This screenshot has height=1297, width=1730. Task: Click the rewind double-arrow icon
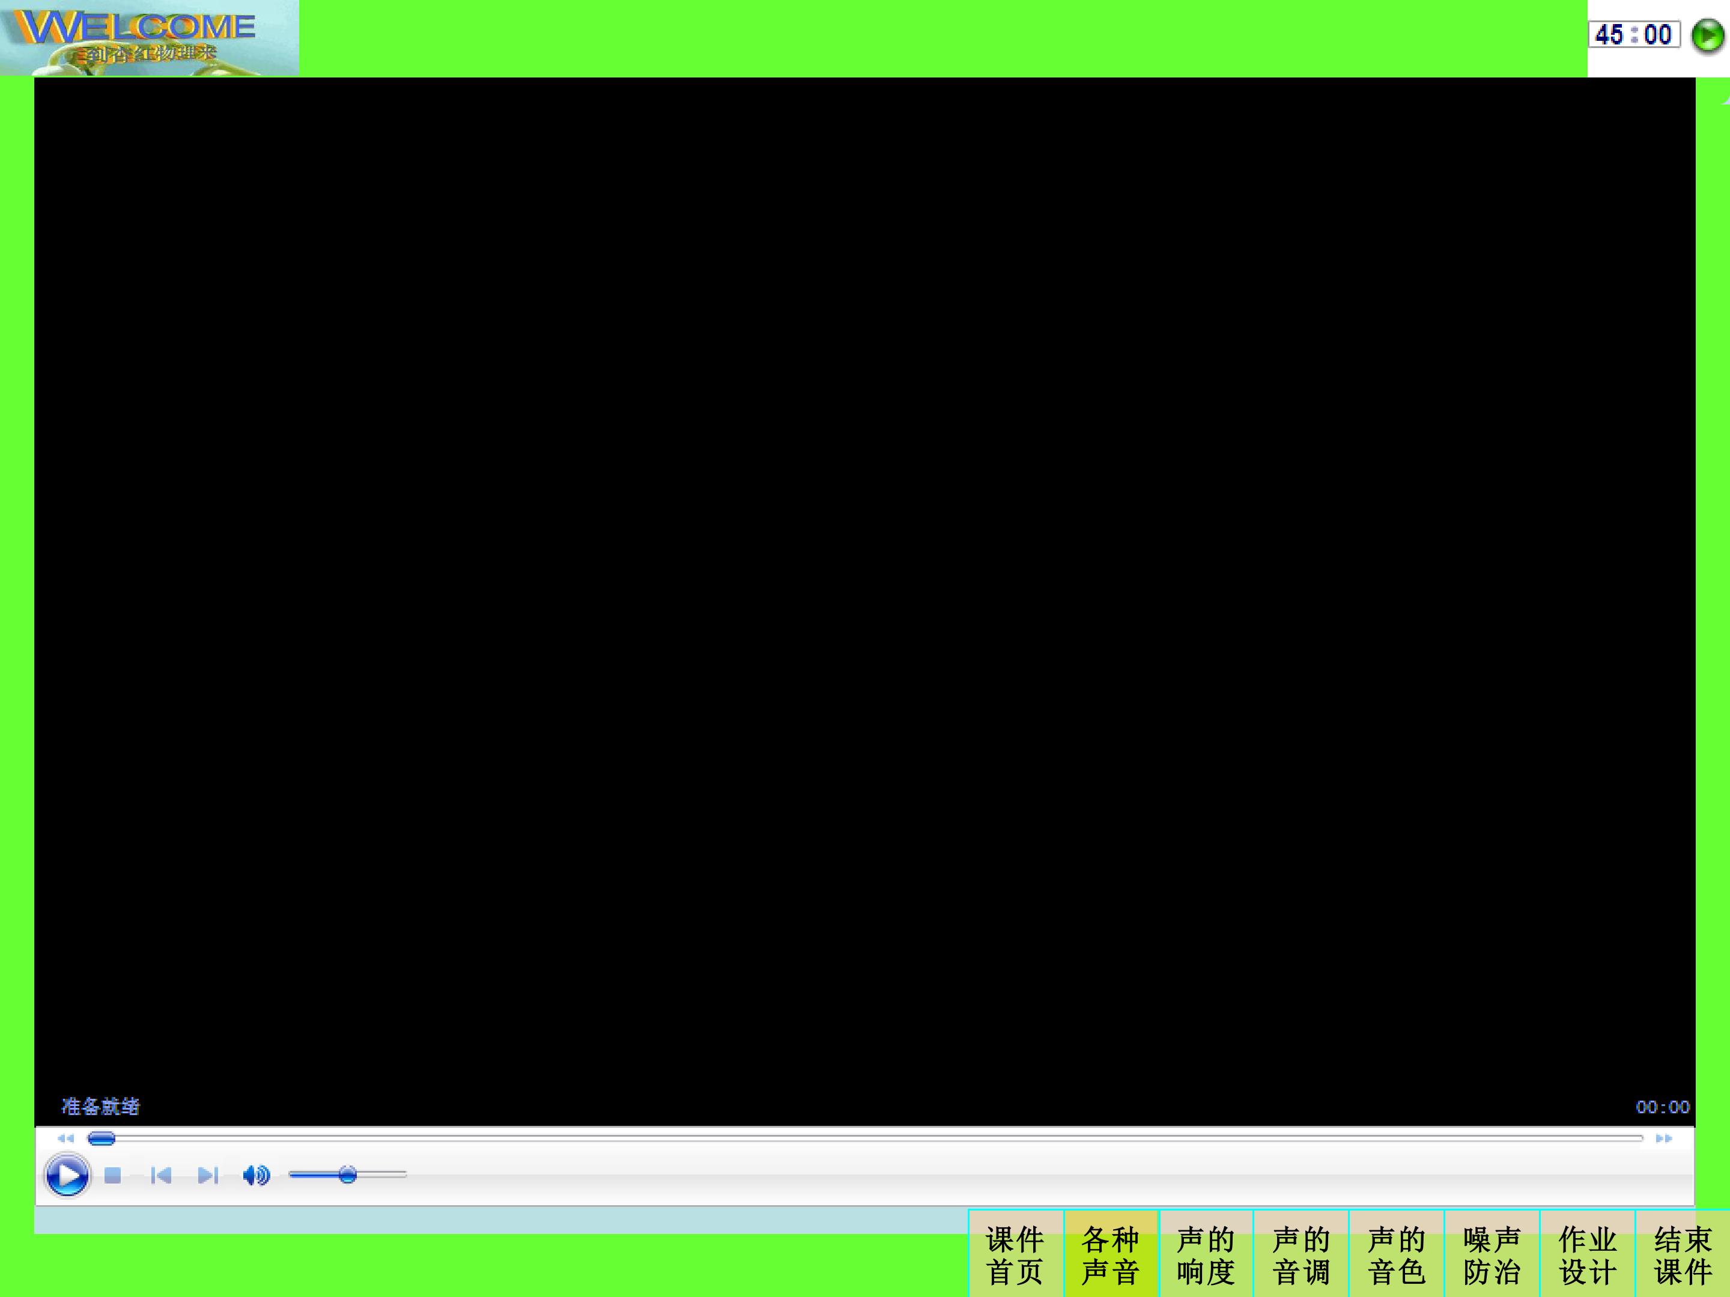point(65,1138)
